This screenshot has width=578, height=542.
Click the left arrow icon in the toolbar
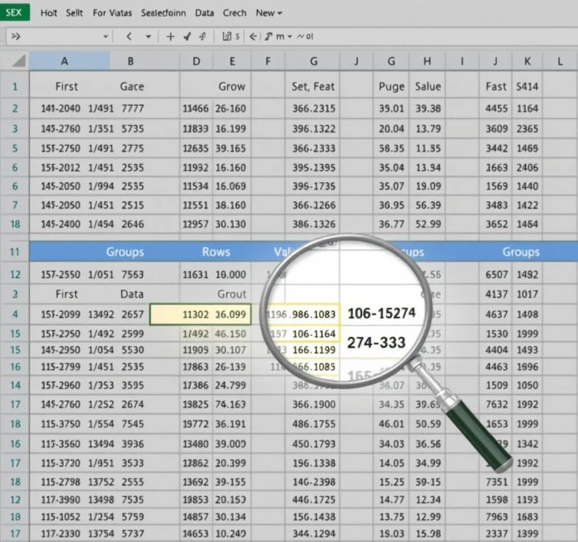click(253, 37)
